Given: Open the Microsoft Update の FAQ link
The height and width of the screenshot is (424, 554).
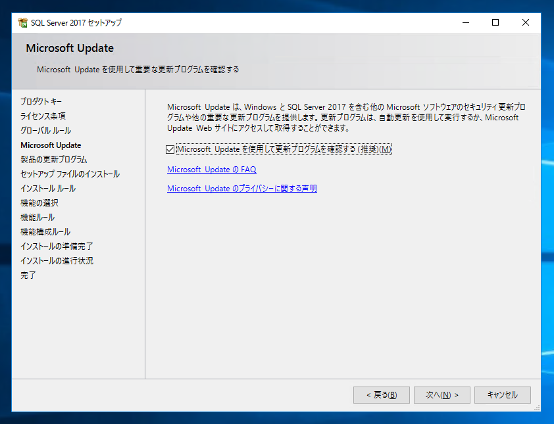Looking at the screenshot, I should click(x=212, y=170).
